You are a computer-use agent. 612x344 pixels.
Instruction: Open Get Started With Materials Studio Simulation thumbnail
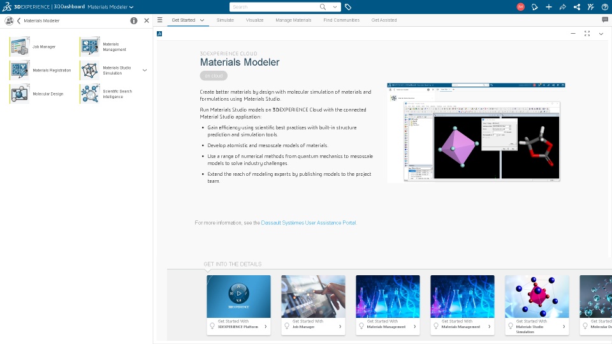point(537,296)
